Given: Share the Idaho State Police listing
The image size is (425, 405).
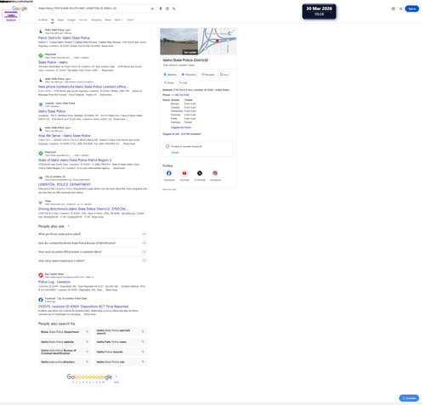Looking at the screenshot, I should coord(169,82).
